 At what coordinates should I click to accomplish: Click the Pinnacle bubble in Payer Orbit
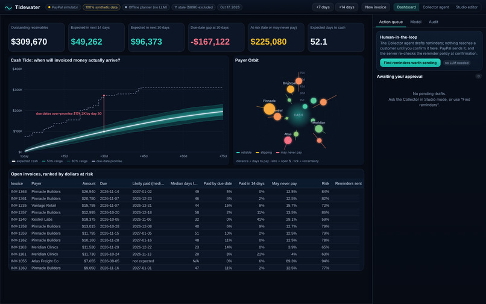pyautogui.click(x=269, y=109)
